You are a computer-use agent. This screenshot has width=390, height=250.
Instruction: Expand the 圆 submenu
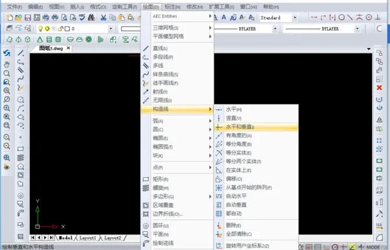pyautogui.click(x=177, y=129)
